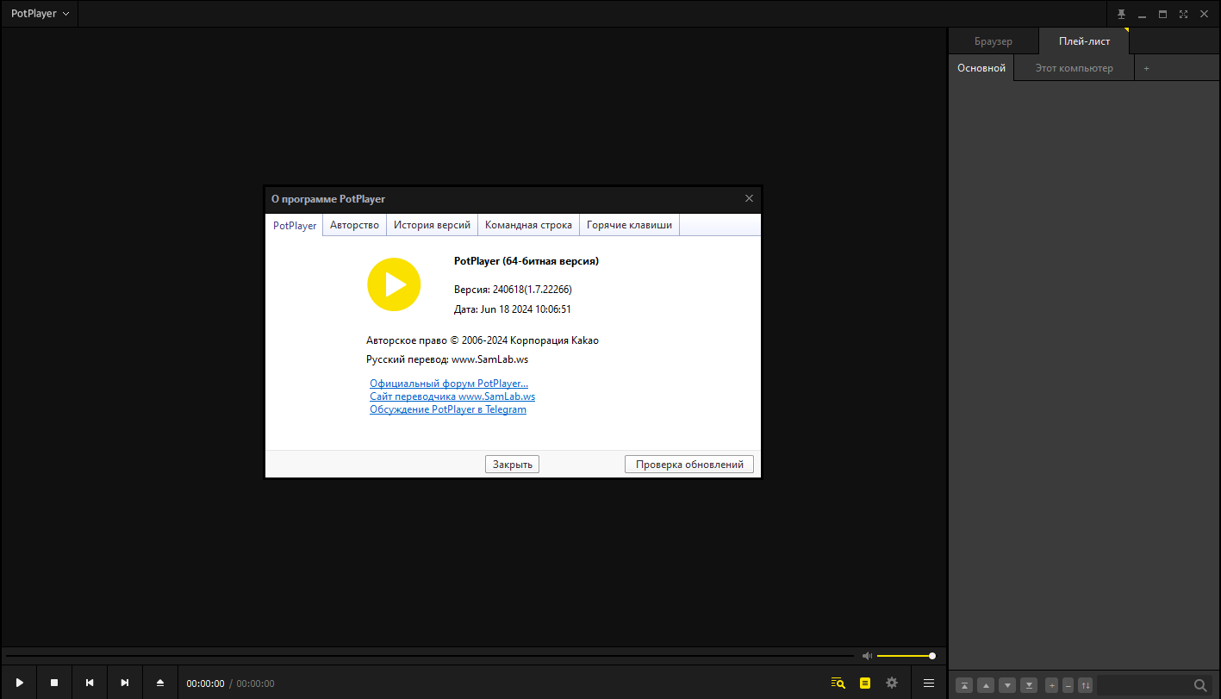Add an item with the playlist plus button
The height and width of the screenshot is (699, 1221).
click(x=1051, y=685)
